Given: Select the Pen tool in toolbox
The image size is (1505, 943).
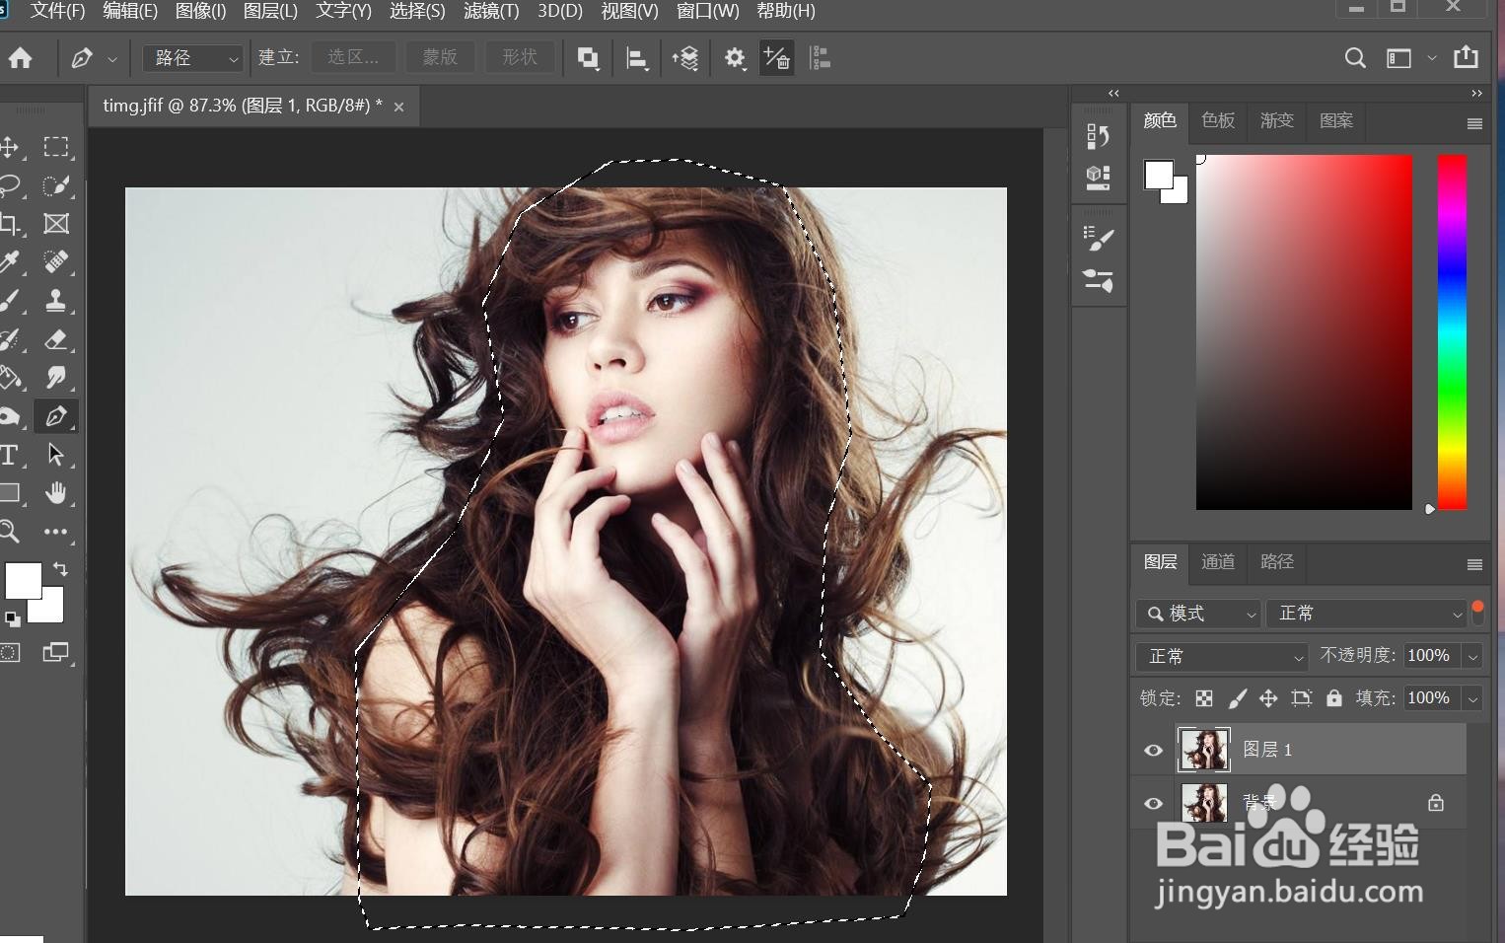Looking at the screenshot, I should pos(56,416).
